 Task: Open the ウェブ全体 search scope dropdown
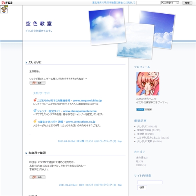click(x=170, y=3)
